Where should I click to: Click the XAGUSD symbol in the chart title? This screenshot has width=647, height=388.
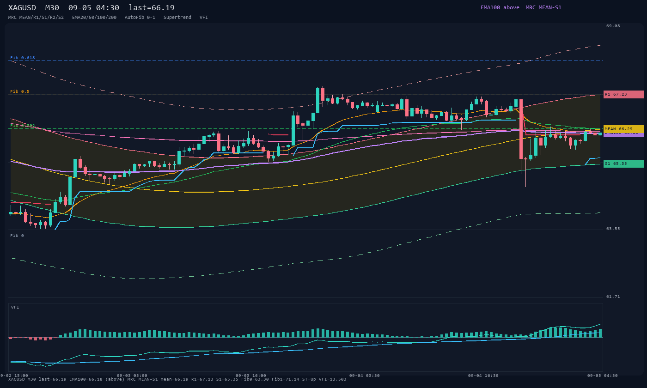pyautogui.click(x=22, y=8)
